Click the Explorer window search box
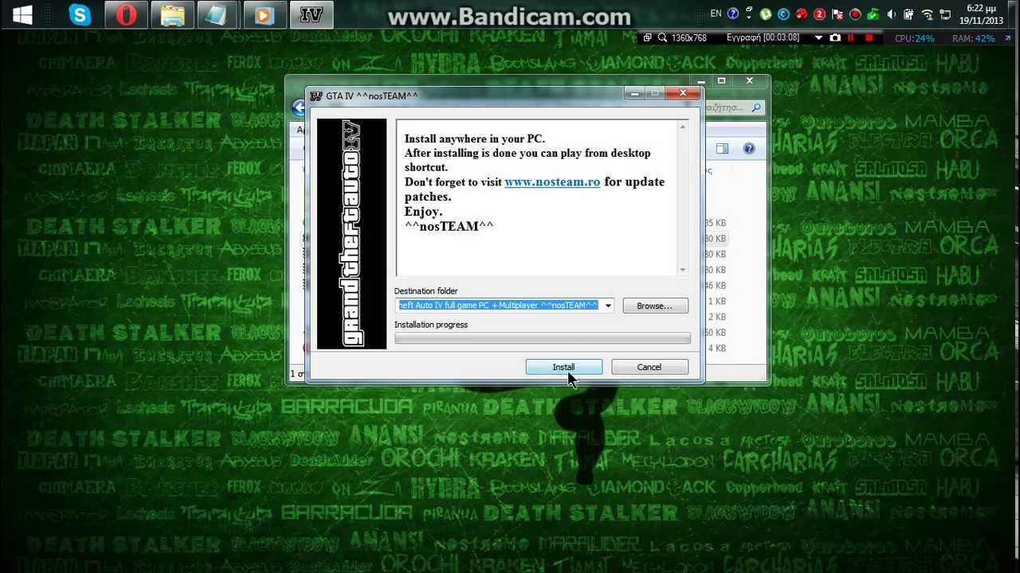Viewport: 1020px width, 573px height. (734, 107)
